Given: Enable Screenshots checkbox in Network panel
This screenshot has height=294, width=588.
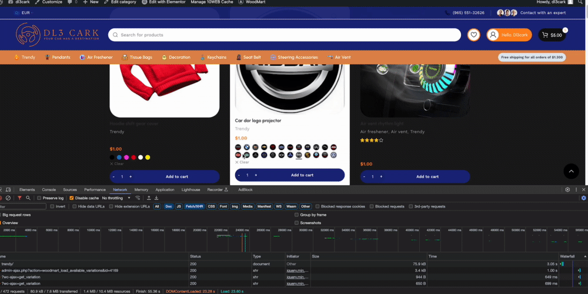Looking at the screenshot, I should pyautogui.click(x=296, y=223).
